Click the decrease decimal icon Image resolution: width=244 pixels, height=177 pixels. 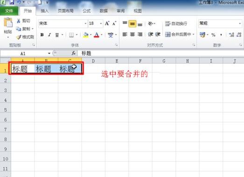click(x=239, y=34)
